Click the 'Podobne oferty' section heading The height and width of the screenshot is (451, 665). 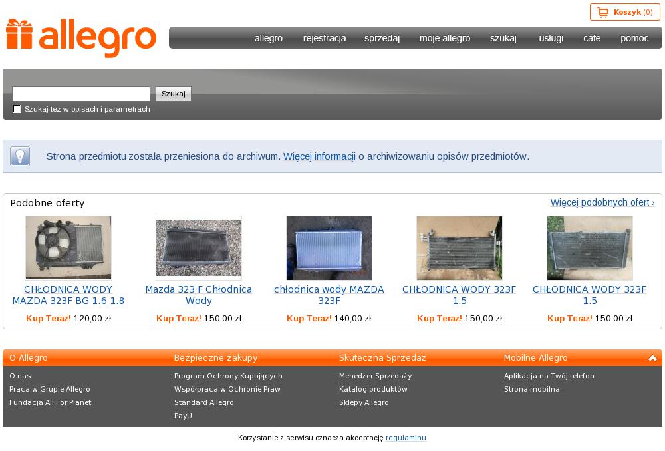click(x=47, y=203)
